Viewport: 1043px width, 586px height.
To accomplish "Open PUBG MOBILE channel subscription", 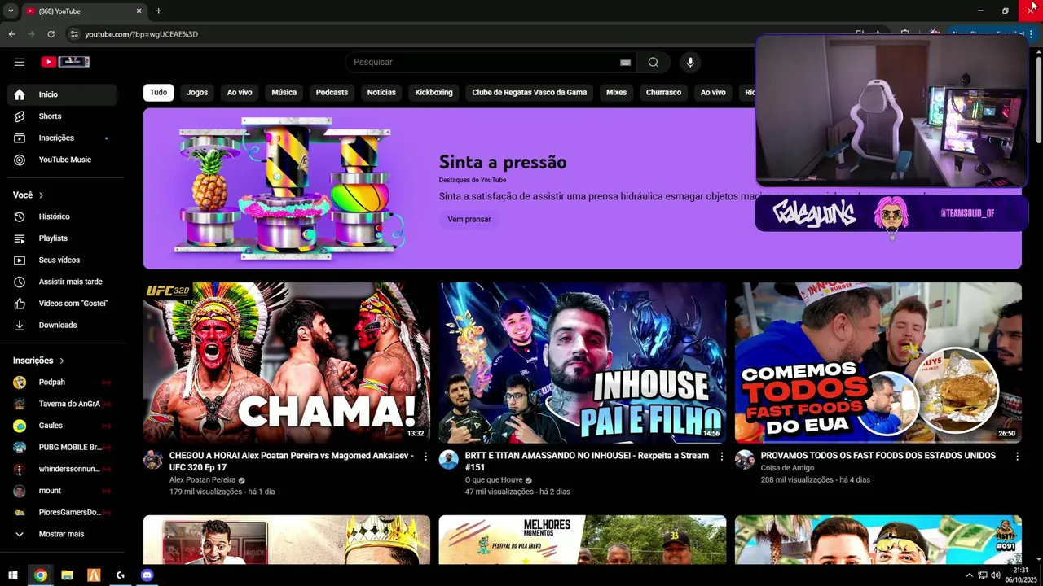I will [x=62, y=448].
